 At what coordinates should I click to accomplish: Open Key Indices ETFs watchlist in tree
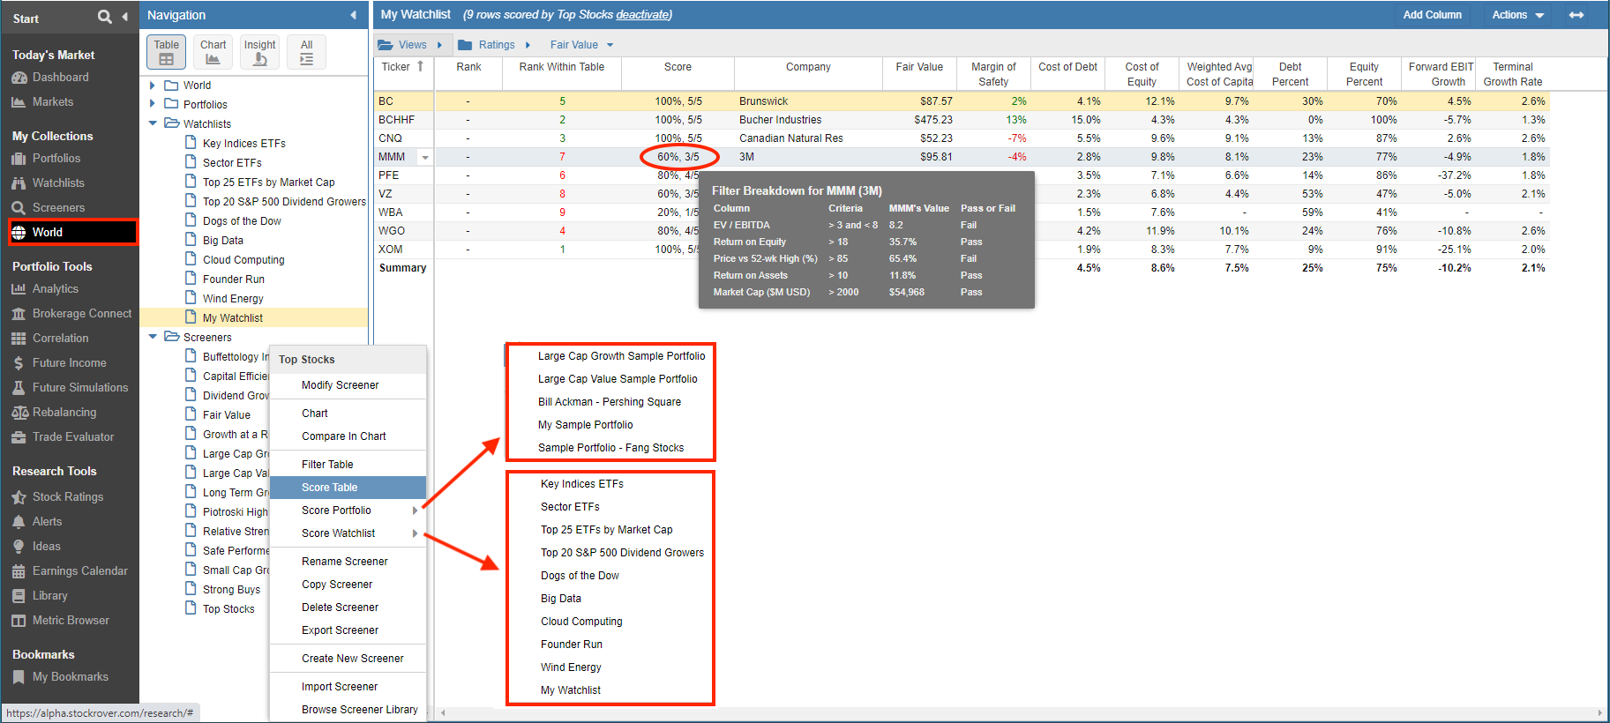coord(243,144)
